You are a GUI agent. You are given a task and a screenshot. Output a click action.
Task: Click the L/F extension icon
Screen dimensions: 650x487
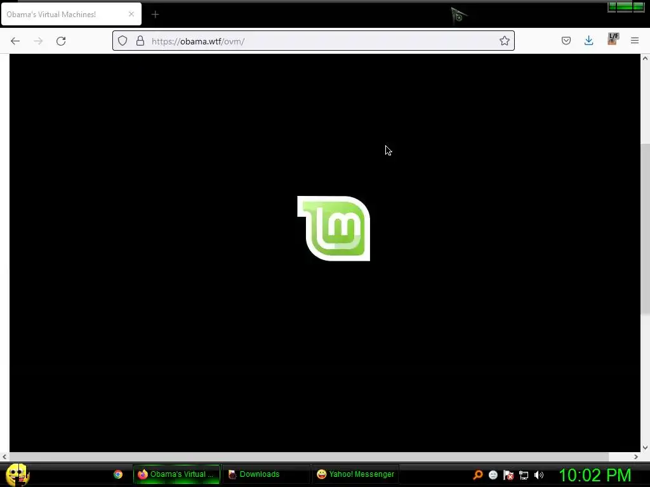tap(613, 39)
